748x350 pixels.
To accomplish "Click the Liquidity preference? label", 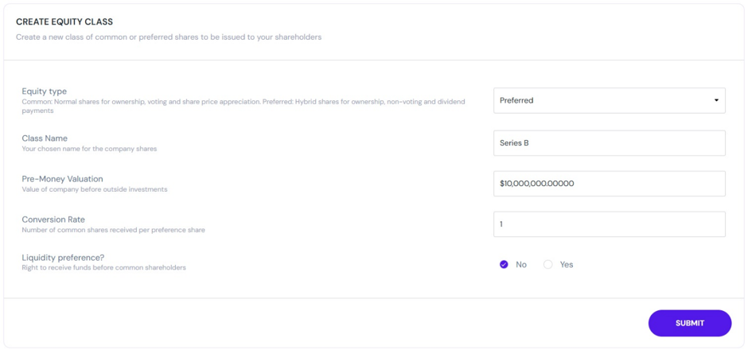I will 63,258.
